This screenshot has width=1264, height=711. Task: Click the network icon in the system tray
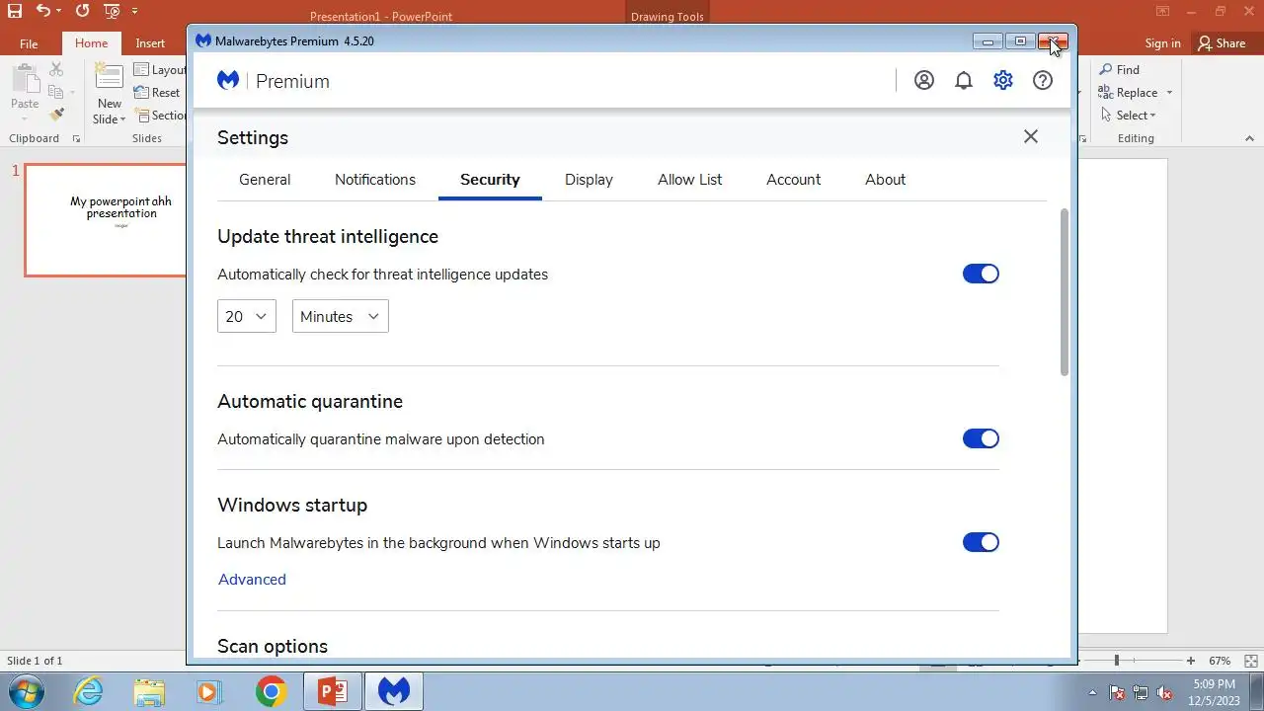pos(1141,692)
